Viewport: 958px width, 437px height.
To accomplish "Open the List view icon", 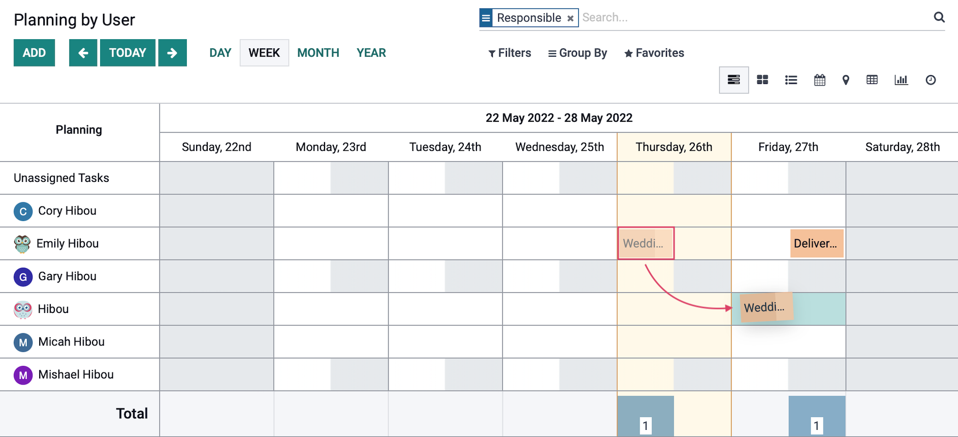I will click(791, 80).
